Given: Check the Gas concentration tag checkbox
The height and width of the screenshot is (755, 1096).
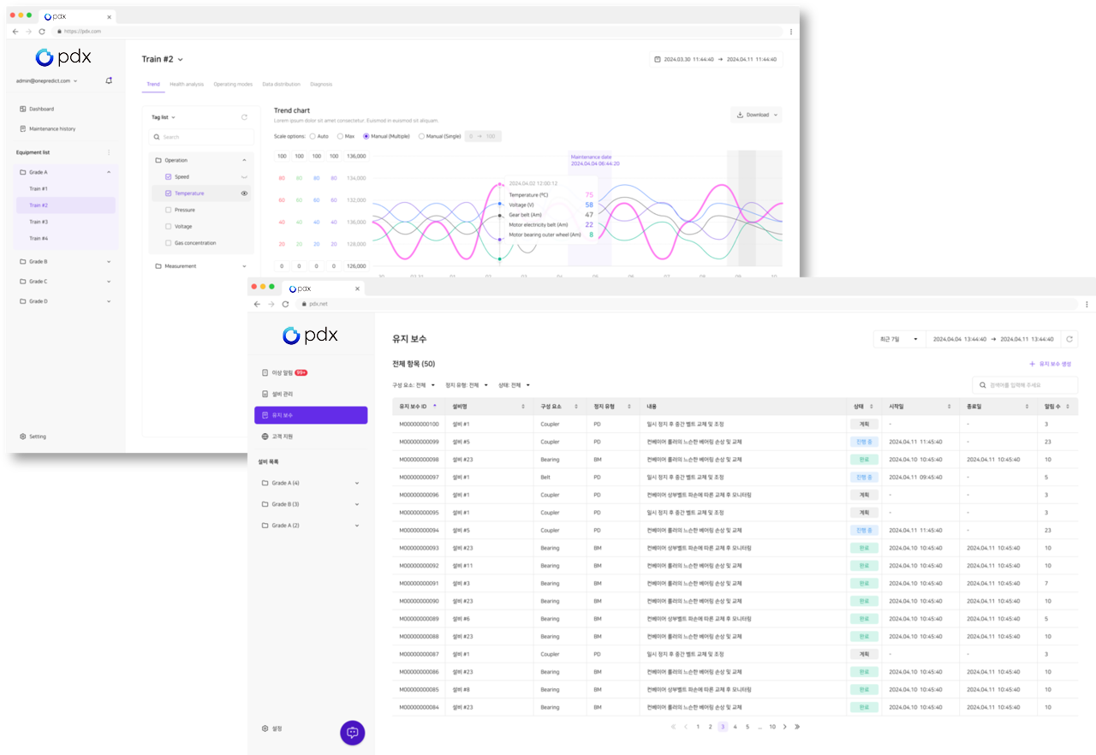Looking at the screenshot, I should 169,243.
